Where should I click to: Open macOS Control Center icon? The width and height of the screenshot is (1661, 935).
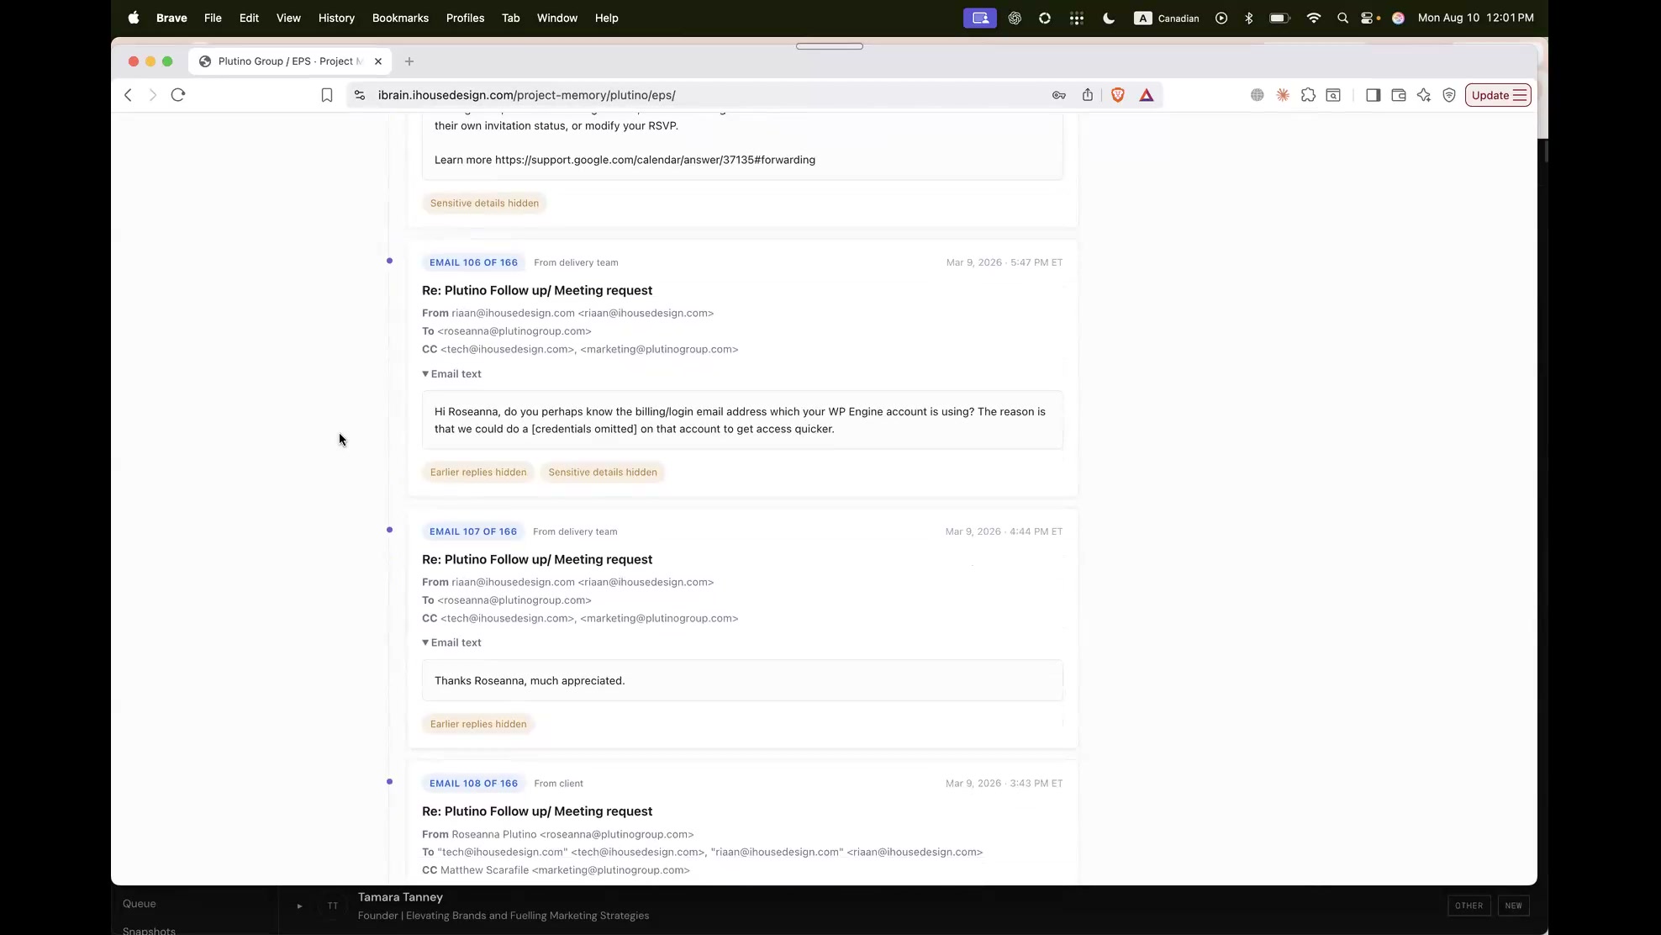click(1368, 18)
